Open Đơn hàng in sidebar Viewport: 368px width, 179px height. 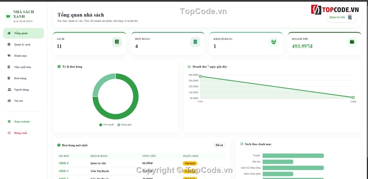[x=24, y=78]
